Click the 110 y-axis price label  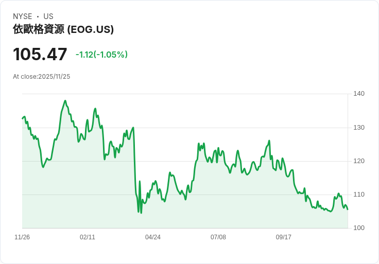(x=359, y=194)
